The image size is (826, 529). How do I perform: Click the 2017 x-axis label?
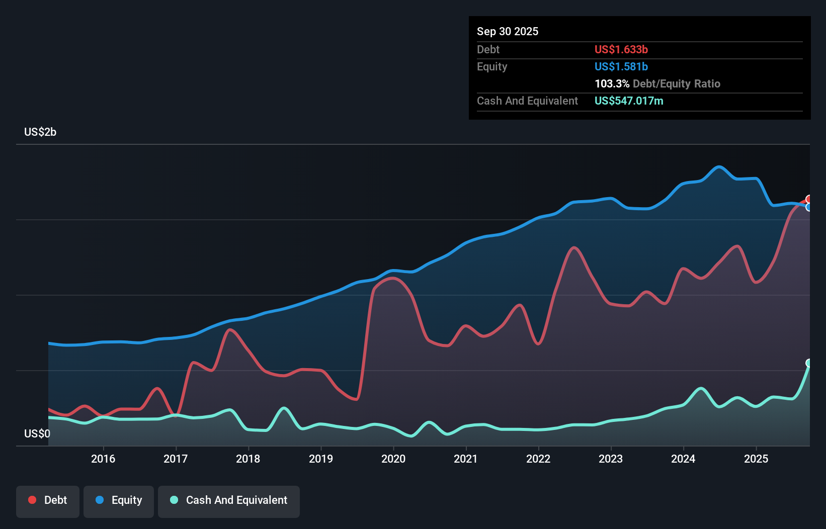tap(176, 459)
